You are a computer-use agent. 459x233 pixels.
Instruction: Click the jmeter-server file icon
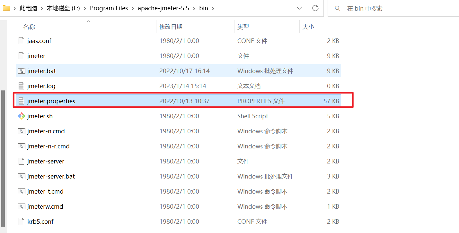[x=21, y=161]
